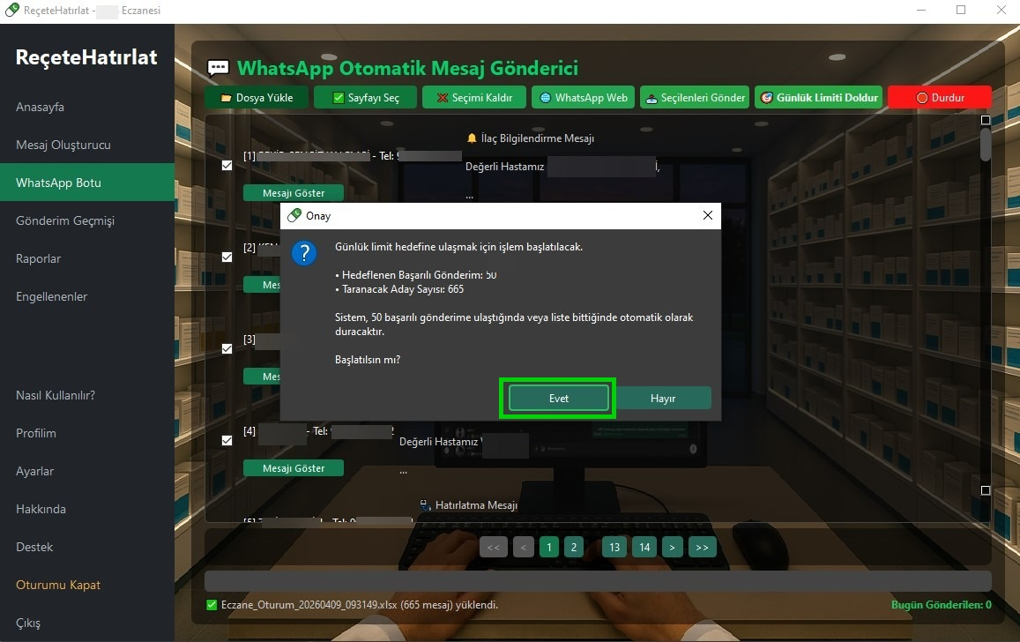Click Seçimi Kaldır red X button

click(474, 98)
